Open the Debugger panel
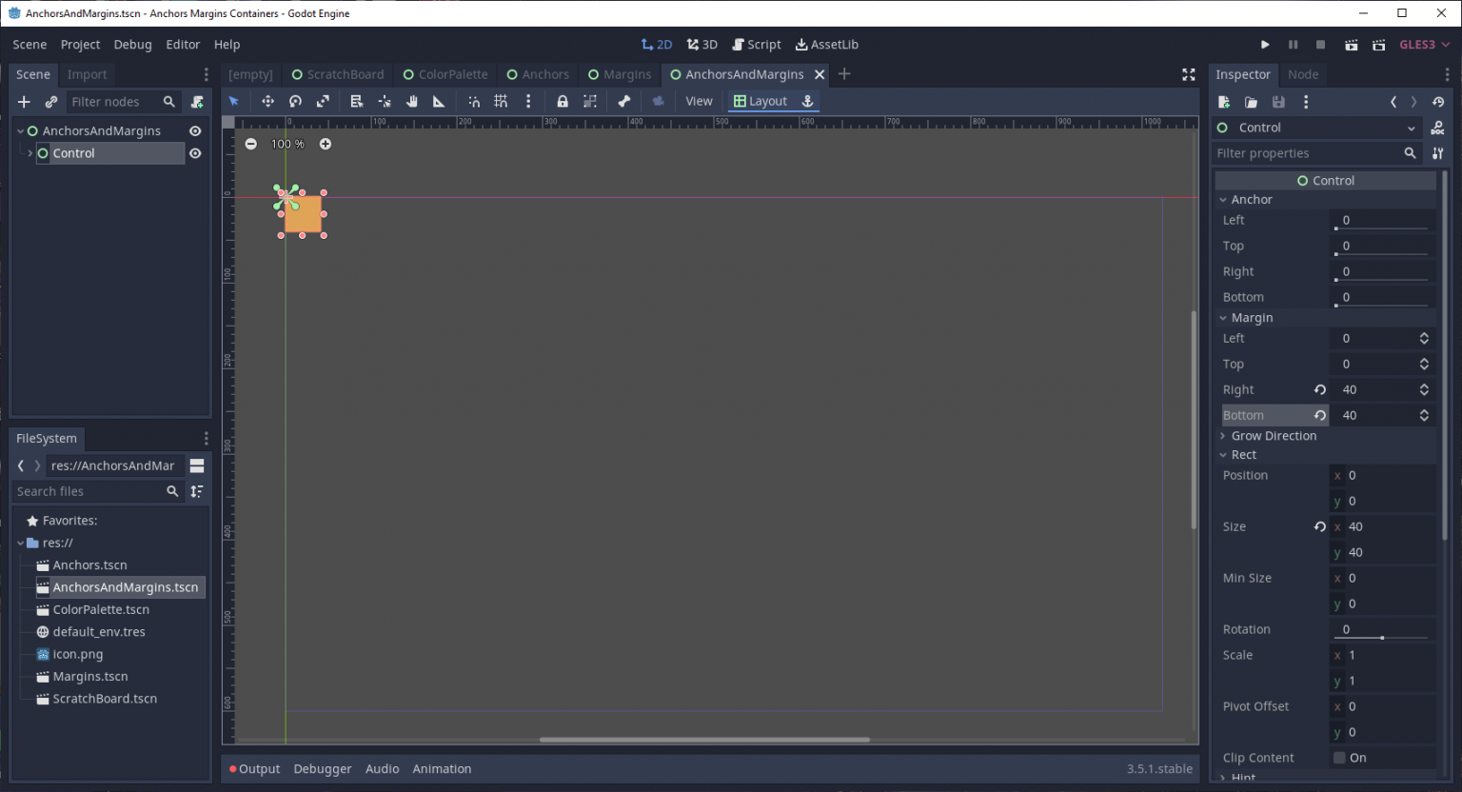This screenshot has width=1462, height=792. [x=323, y=768]
